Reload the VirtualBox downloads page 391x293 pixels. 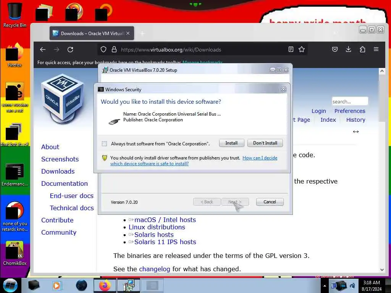pyautogui.click(x=70, y=50)
